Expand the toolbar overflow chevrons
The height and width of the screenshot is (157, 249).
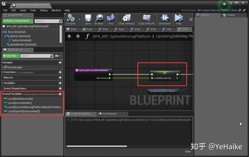tap(191, 19)
